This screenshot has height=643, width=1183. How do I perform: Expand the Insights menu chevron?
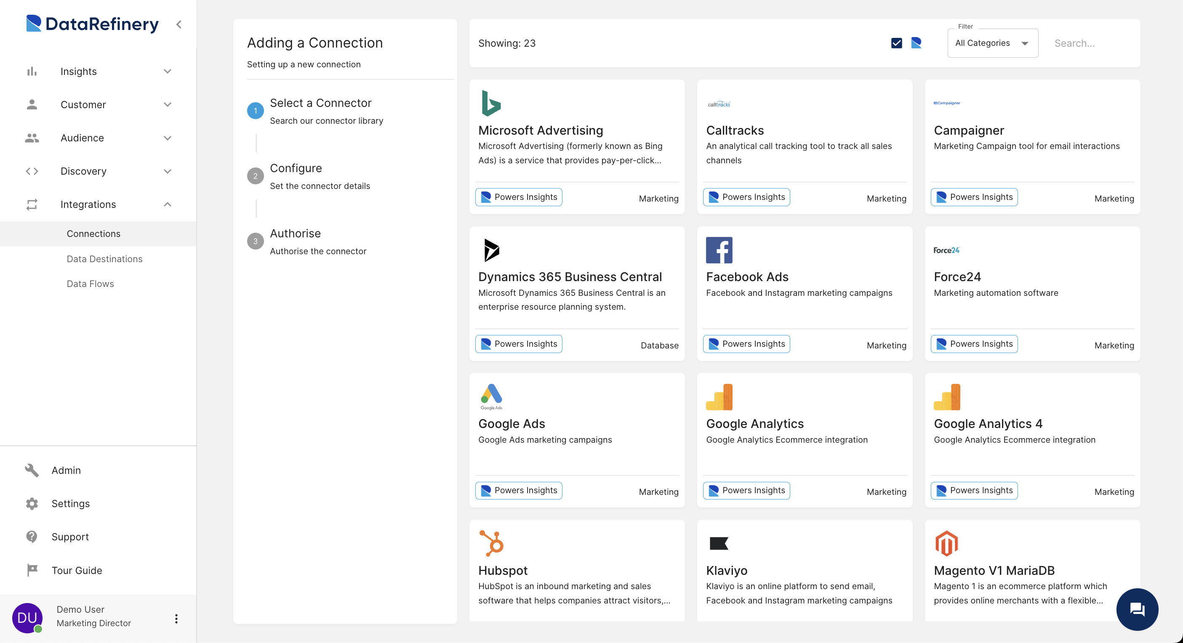pos(168,71)
